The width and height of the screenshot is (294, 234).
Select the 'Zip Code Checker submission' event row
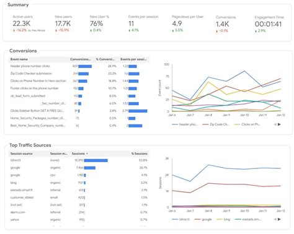[x=79, y=74]
